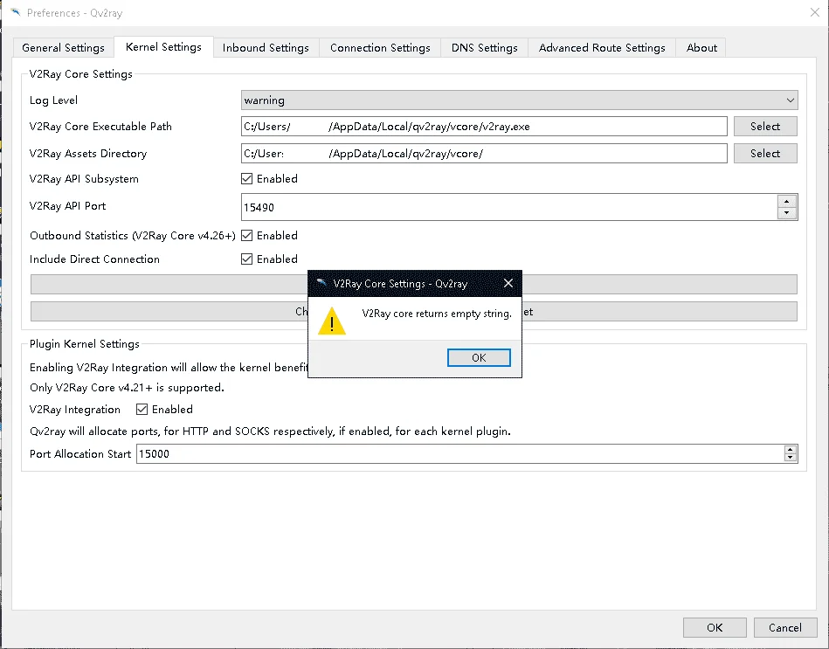
Task: Decrease V2Ray API Port value
Action: coord(787,213)
